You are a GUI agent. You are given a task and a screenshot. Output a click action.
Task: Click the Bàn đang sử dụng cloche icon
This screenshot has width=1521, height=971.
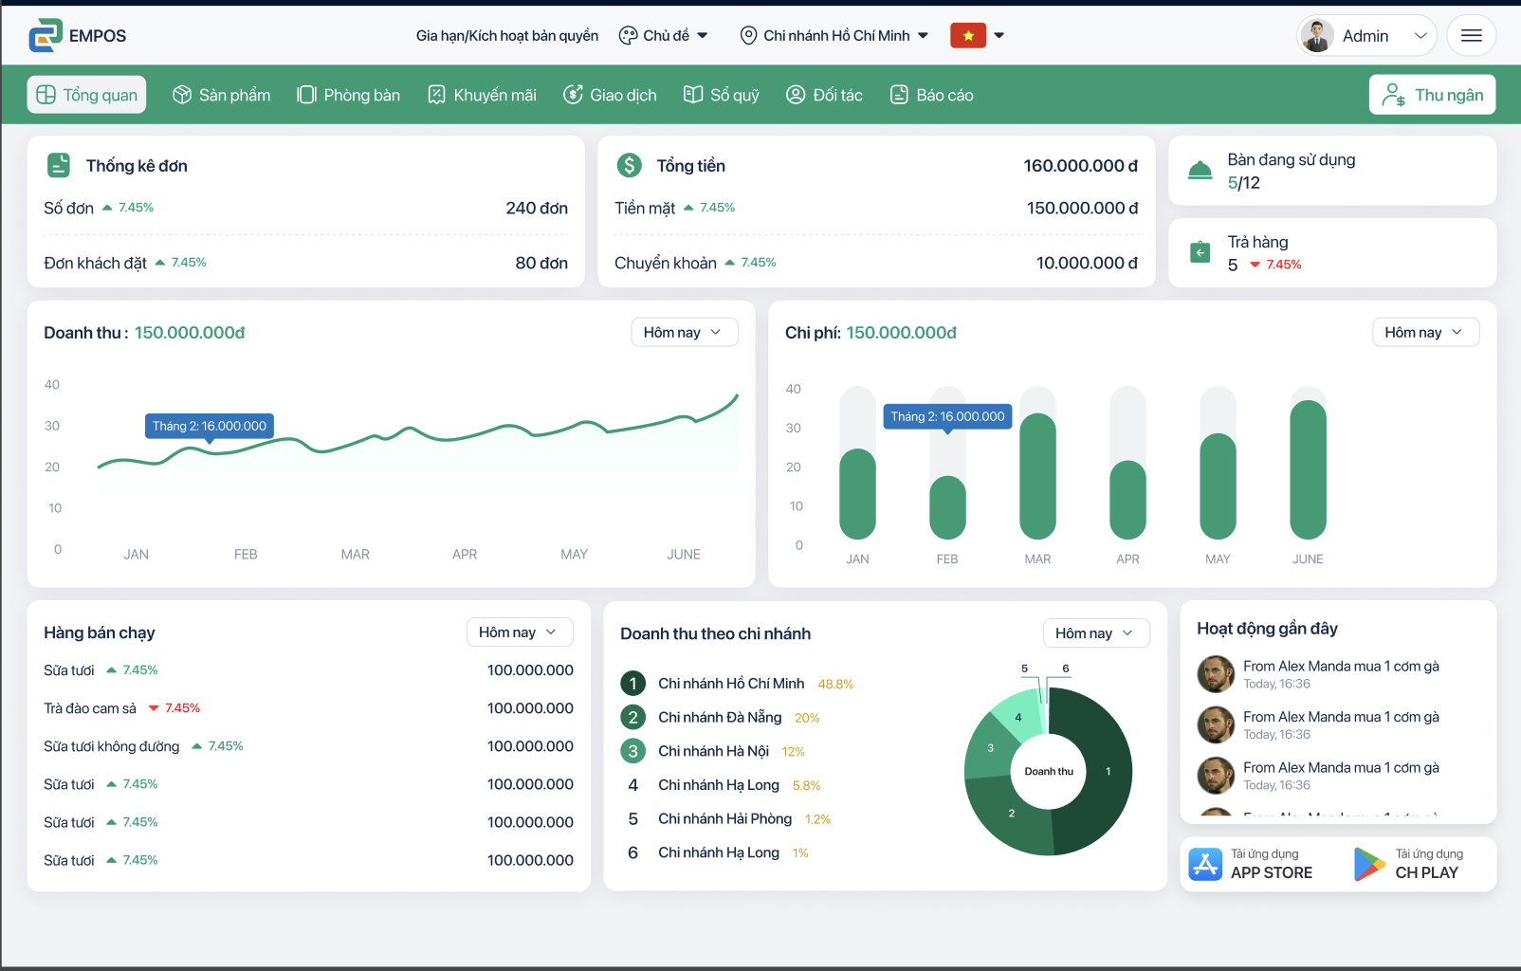point(1200,171)
